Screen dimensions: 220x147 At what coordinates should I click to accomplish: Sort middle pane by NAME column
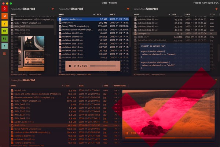click(x=61, y=14)
